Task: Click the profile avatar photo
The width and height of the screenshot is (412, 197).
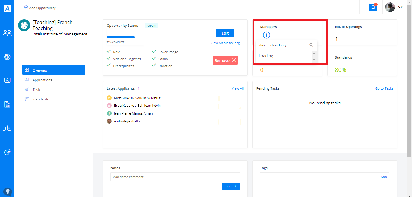Action: pyautogui.click(x=390, y=7)
